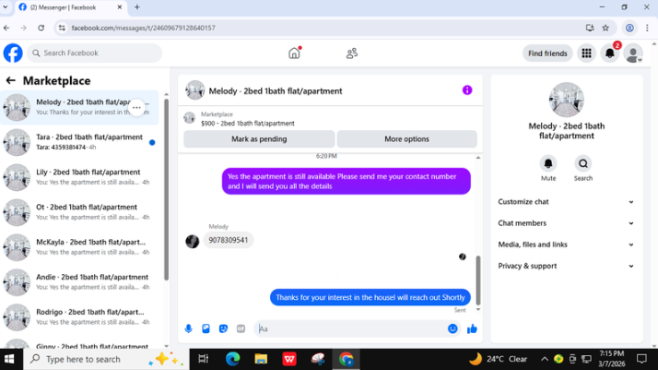Open the Facebook logo home link
This screenshot has height=370, width=658.
pos(13,54)
